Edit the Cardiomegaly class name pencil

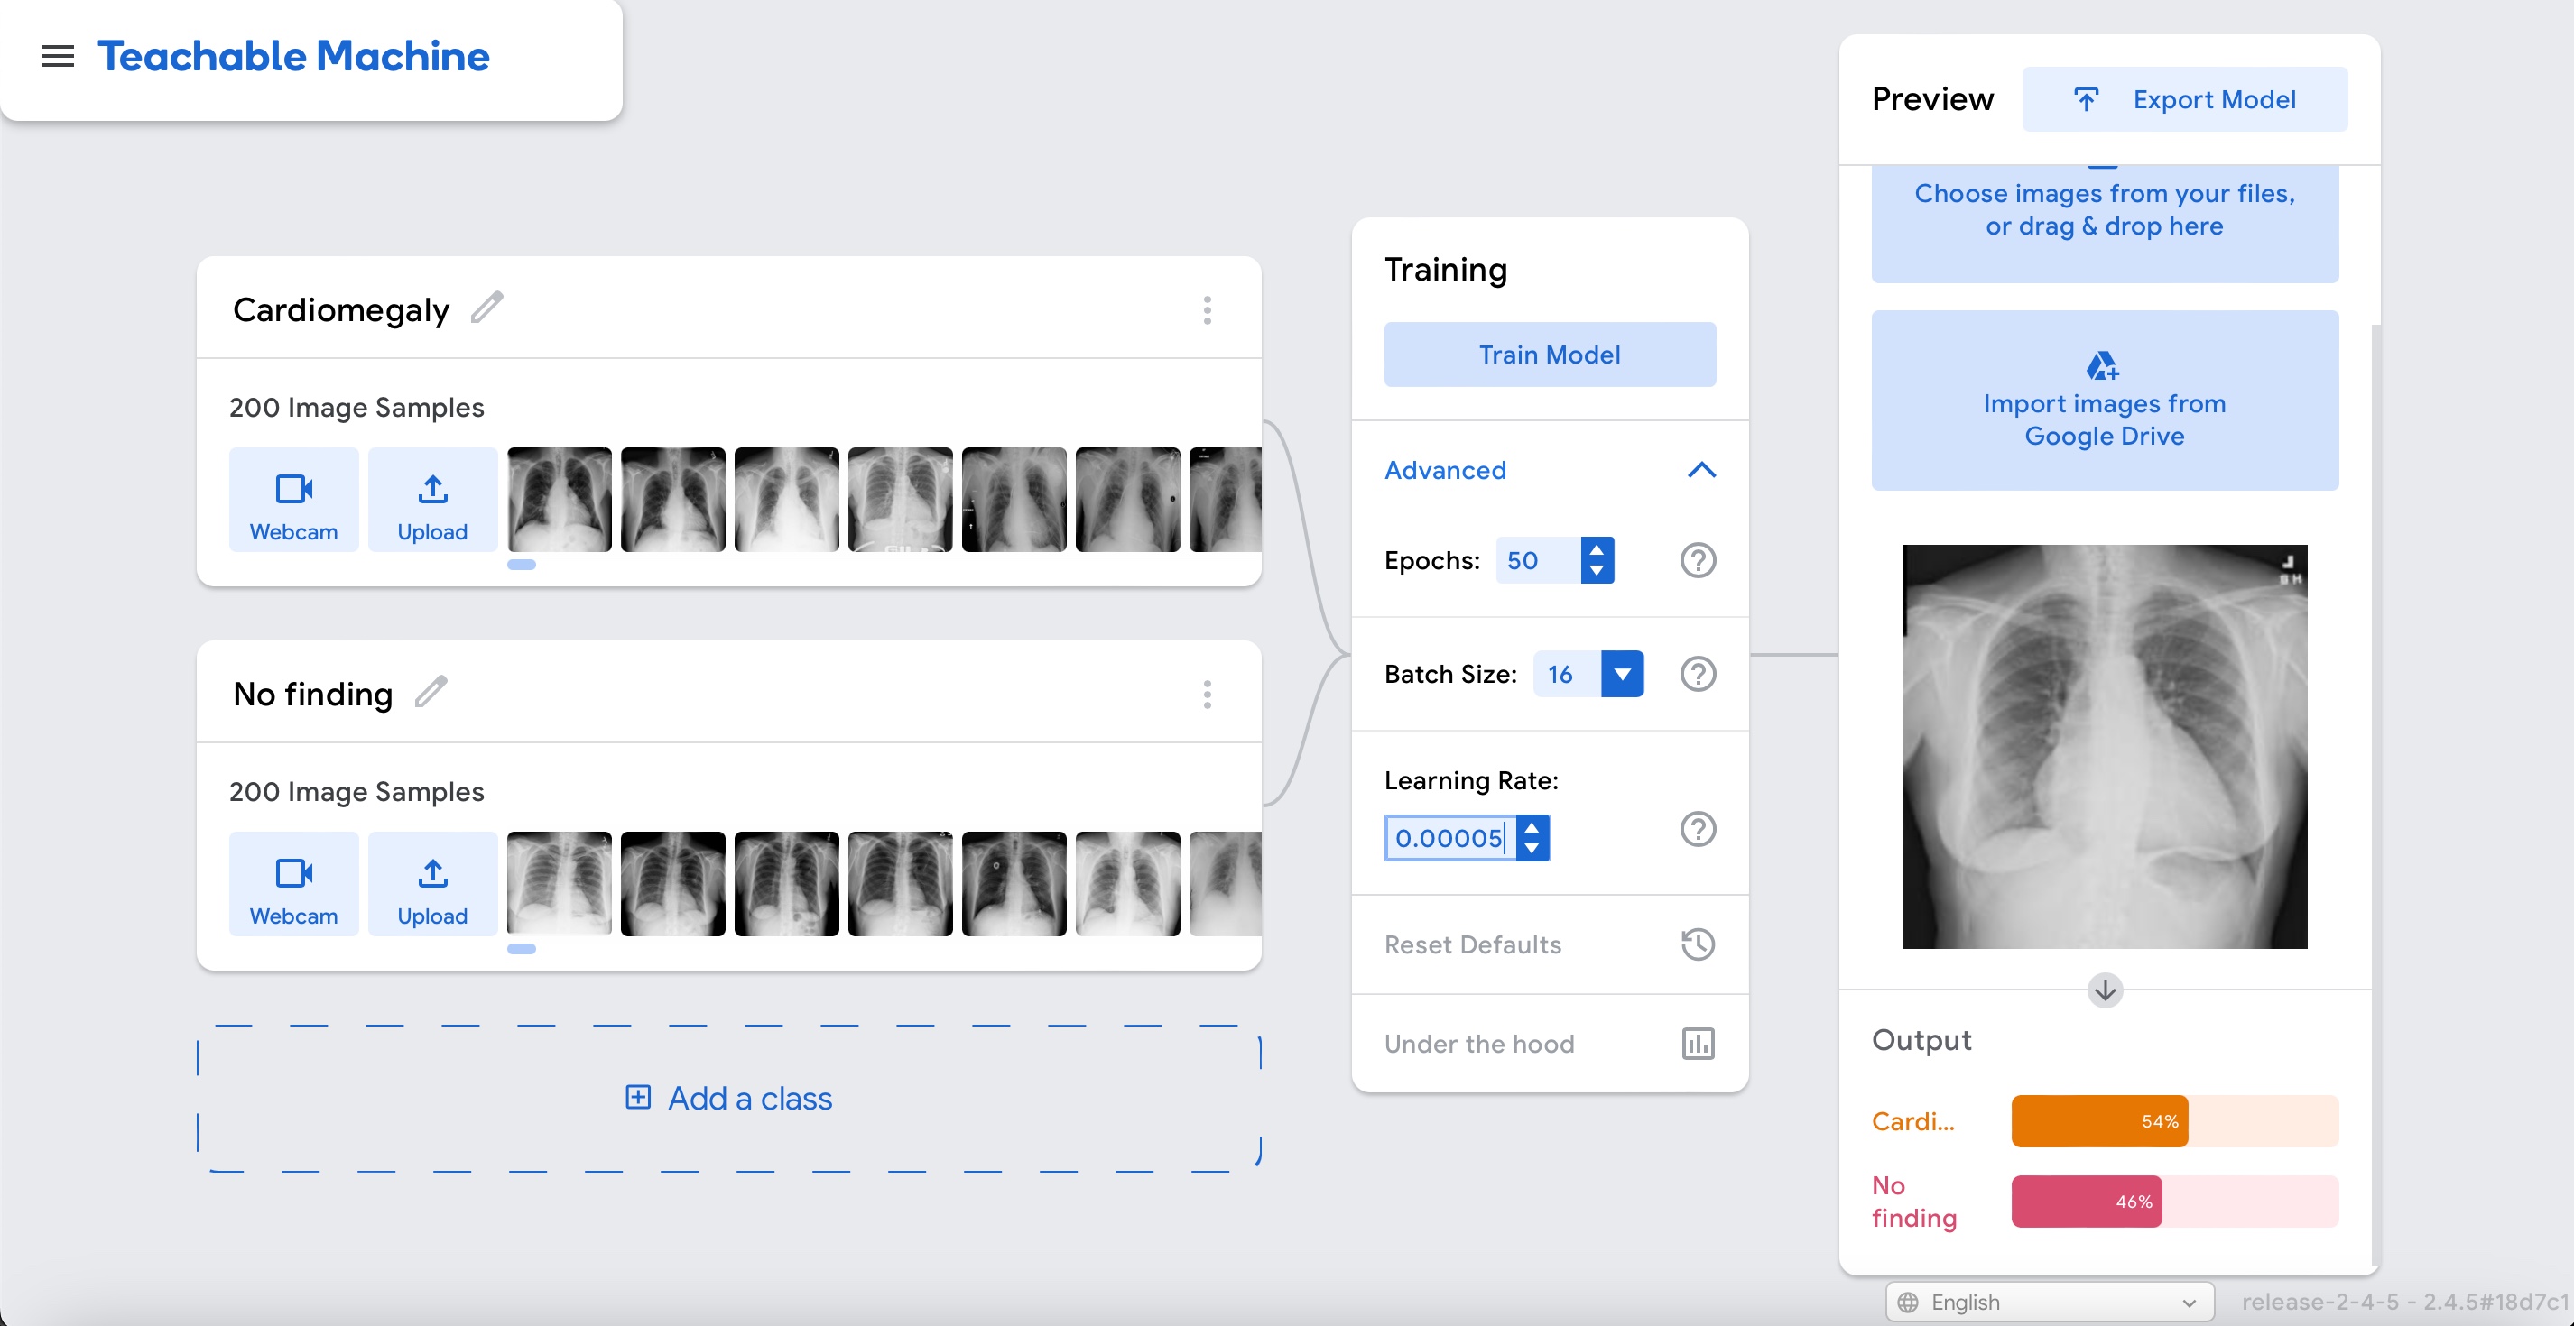coord(486,308)
